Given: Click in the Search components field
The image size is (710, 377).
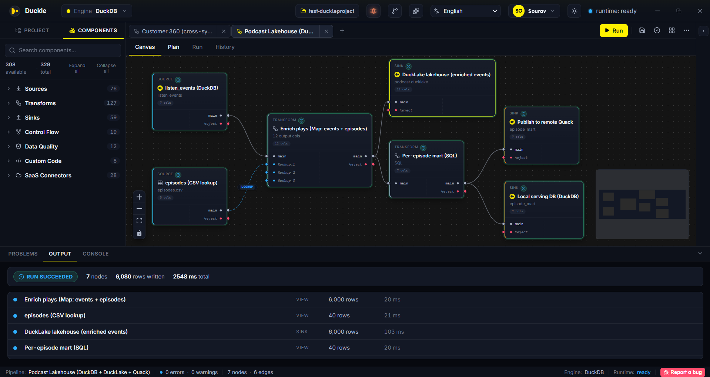Looking at the screenshot, I should (x=63, y=50).
